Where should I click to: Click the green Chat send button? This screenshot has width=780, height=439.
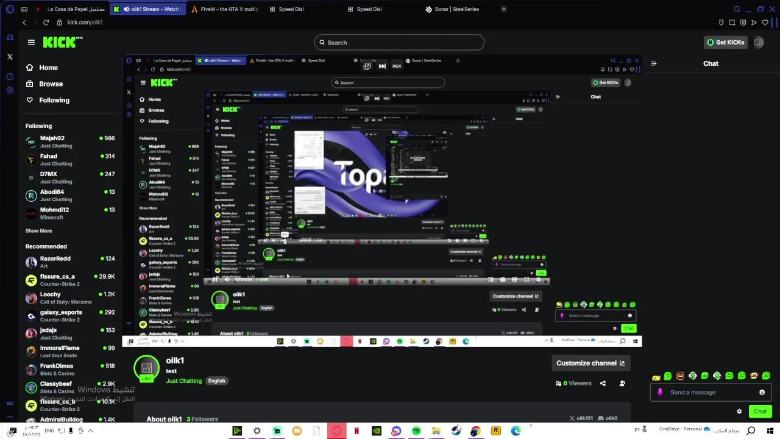(x=760, y=412)
